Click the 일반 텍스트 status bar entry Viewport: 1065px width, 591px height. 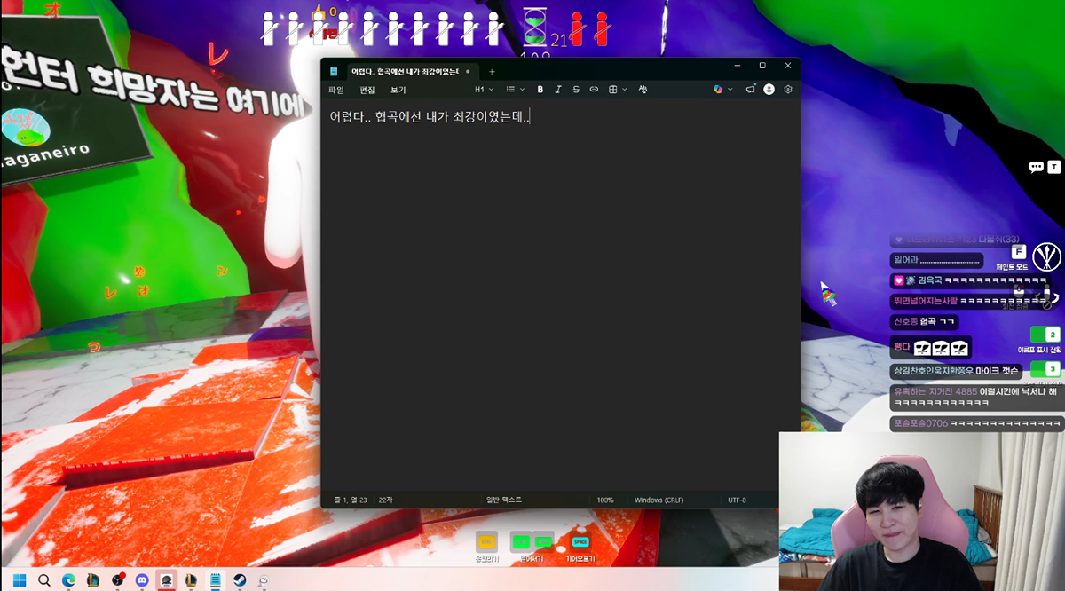click(504, 500)
